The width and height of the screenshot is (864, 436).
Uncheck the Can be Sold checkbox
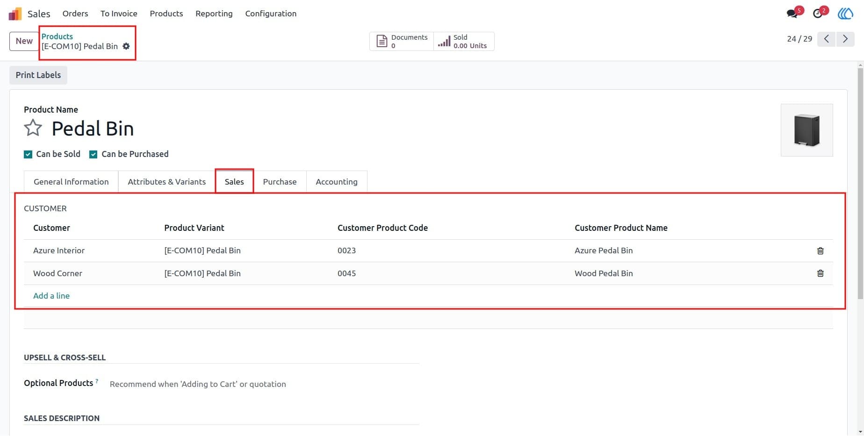28,154
